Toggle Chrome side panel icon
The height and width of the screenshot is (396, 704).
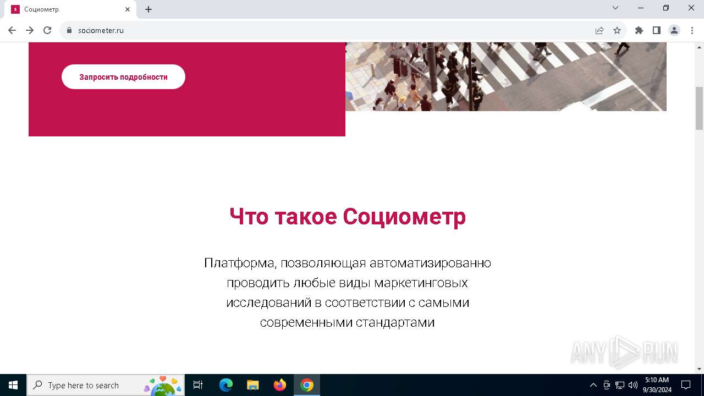(657, 30)
